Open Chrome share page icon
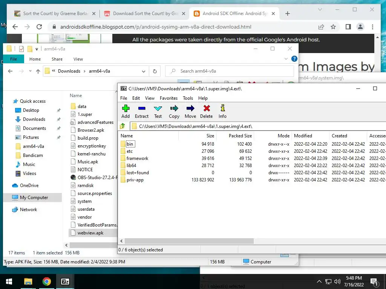This screenshot has height=289, width=386. pyautogui.click(x=321, y=27)
